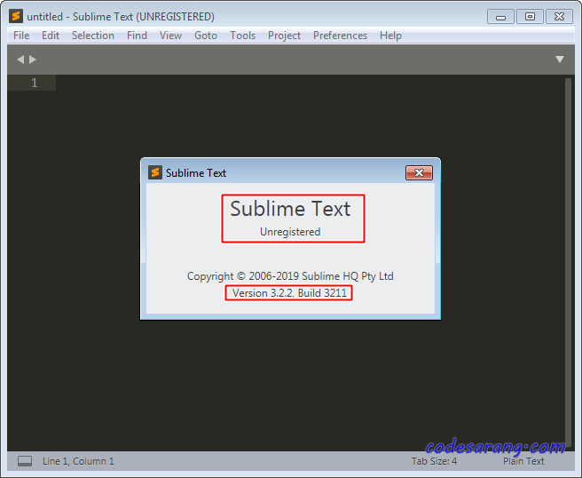Click the vertical scrollbar of the editor
This screenshot has width=582, height=478.
click(568, 260)
